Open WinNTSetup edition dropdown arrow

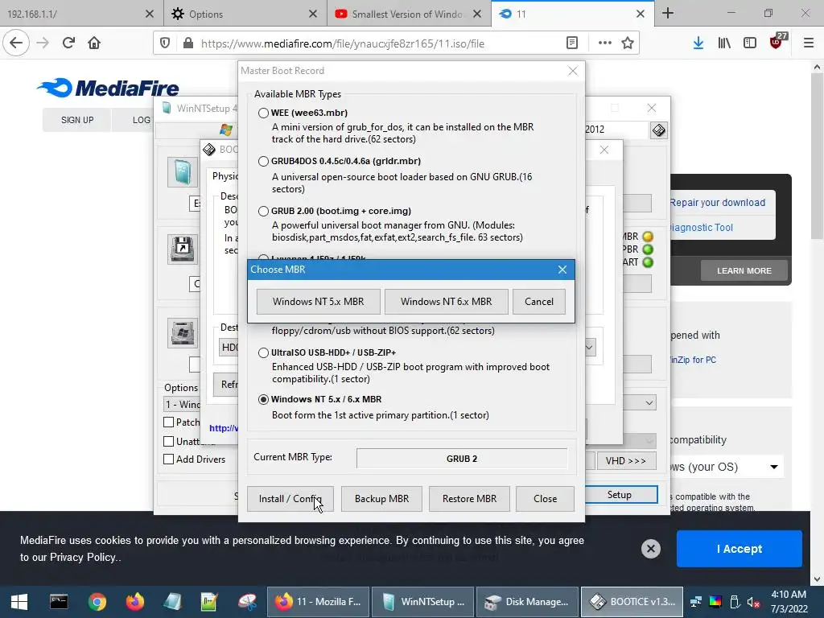tap(649, 403)
